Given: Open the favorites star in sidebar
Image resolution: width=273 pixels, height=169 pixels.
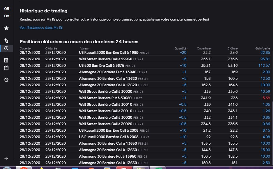Looking at the screenshot, I should (x=6, y=28).
